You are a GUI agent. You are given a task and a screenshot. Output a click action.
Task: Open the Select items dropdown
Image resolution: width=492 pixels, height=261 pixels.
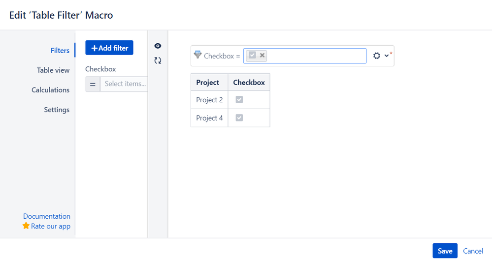point(124,84)
